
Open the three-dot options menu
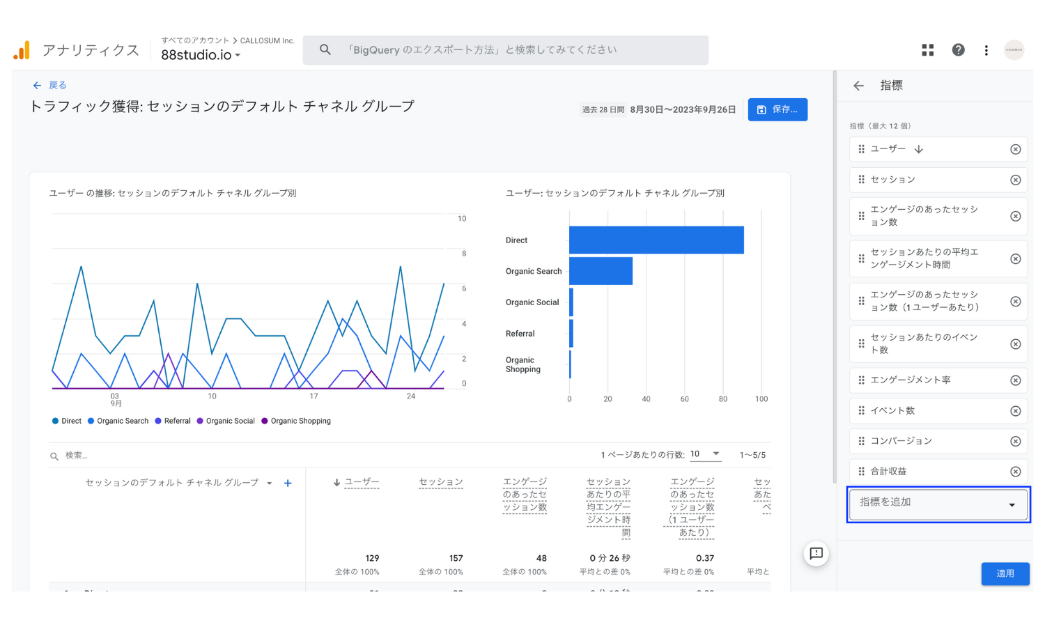(x=986, y=49)
